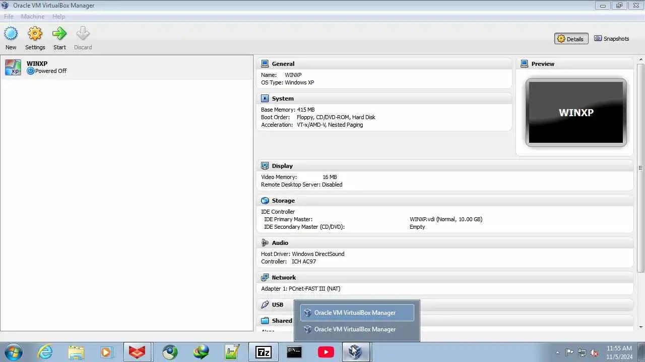Screen dimensions: 645x362
Task: Click the Base Memory 415 MB text
Action: click(x=288, y=110)
